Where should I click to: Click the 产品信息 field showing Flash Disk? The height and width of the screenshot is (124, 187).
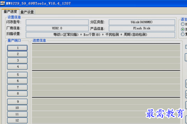coord(142,28)
